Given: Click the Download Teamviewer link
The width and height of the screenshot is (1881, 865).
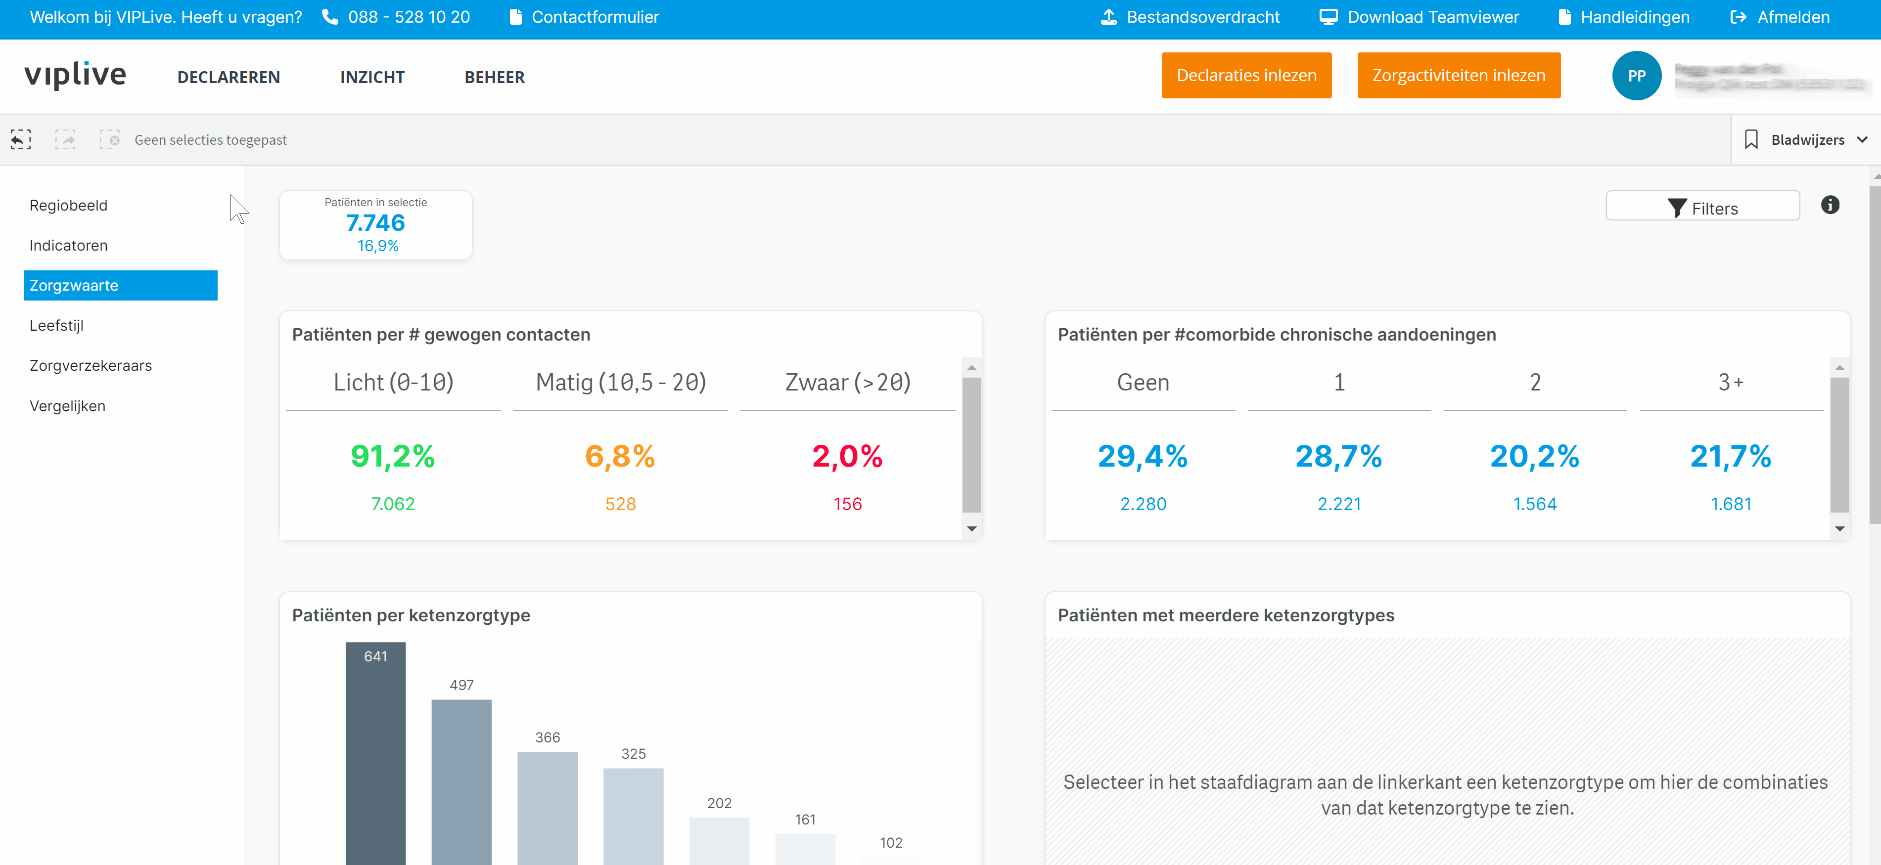Looking at the screenshot, I should click(1433, 17).
